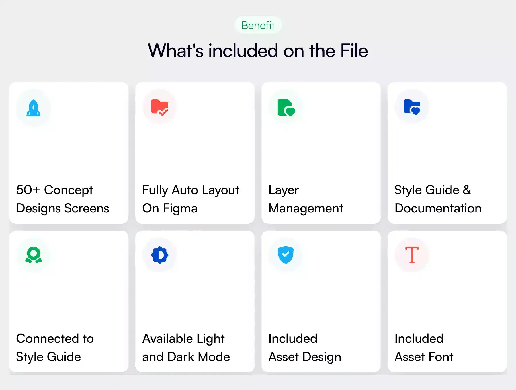Select the "Available Light and Dark Mode" text

pos(186,348)
